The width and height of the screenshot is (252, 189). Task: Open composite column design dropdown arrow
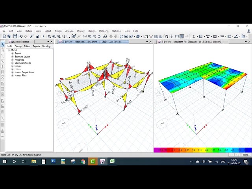(x=219, y=37)
